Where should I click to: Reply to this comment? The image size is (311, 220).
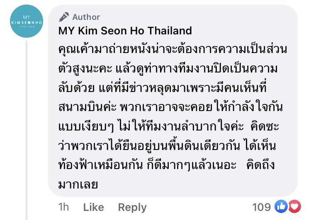click(132, 207)
